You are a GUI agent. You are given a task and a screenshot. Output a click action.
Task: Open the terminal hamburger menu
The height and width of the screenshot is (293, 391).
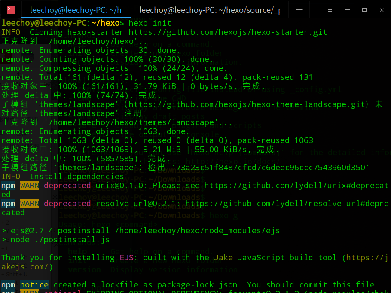330,10
